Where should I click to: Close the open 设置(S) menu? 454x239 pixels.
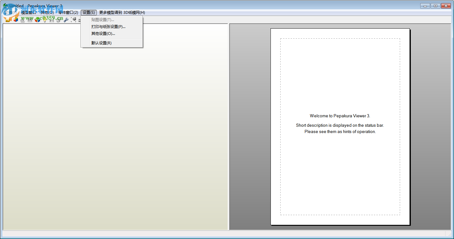coord(89,13)
